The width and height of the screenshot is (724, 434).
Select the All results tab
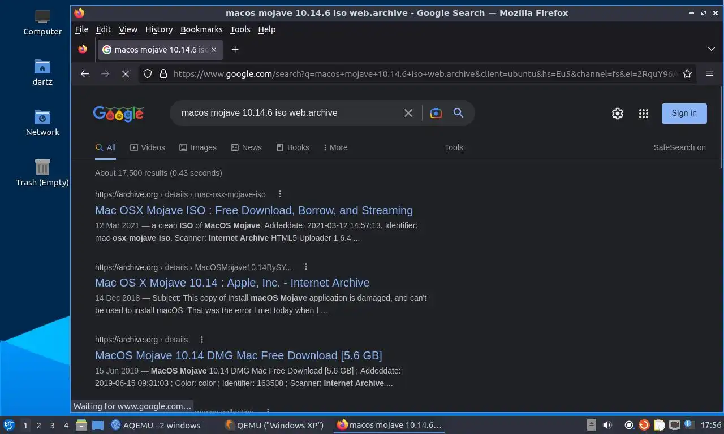(106, 147)
